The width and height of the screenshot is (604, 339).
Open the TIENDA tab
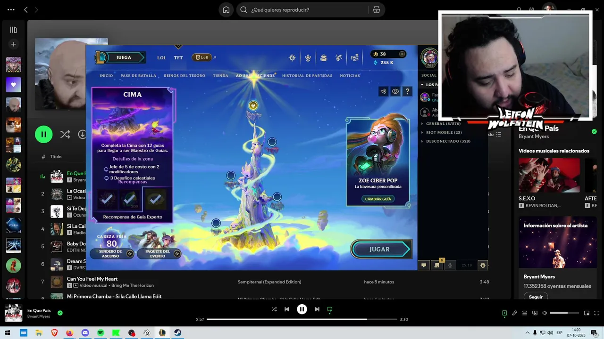click(x=220, y=75)
